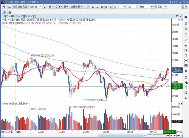Click the 뒷조회 lookup button

[159, 7]
